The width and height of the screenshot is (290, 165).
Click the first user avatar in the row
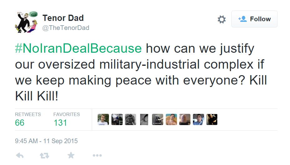click(103, 119)
